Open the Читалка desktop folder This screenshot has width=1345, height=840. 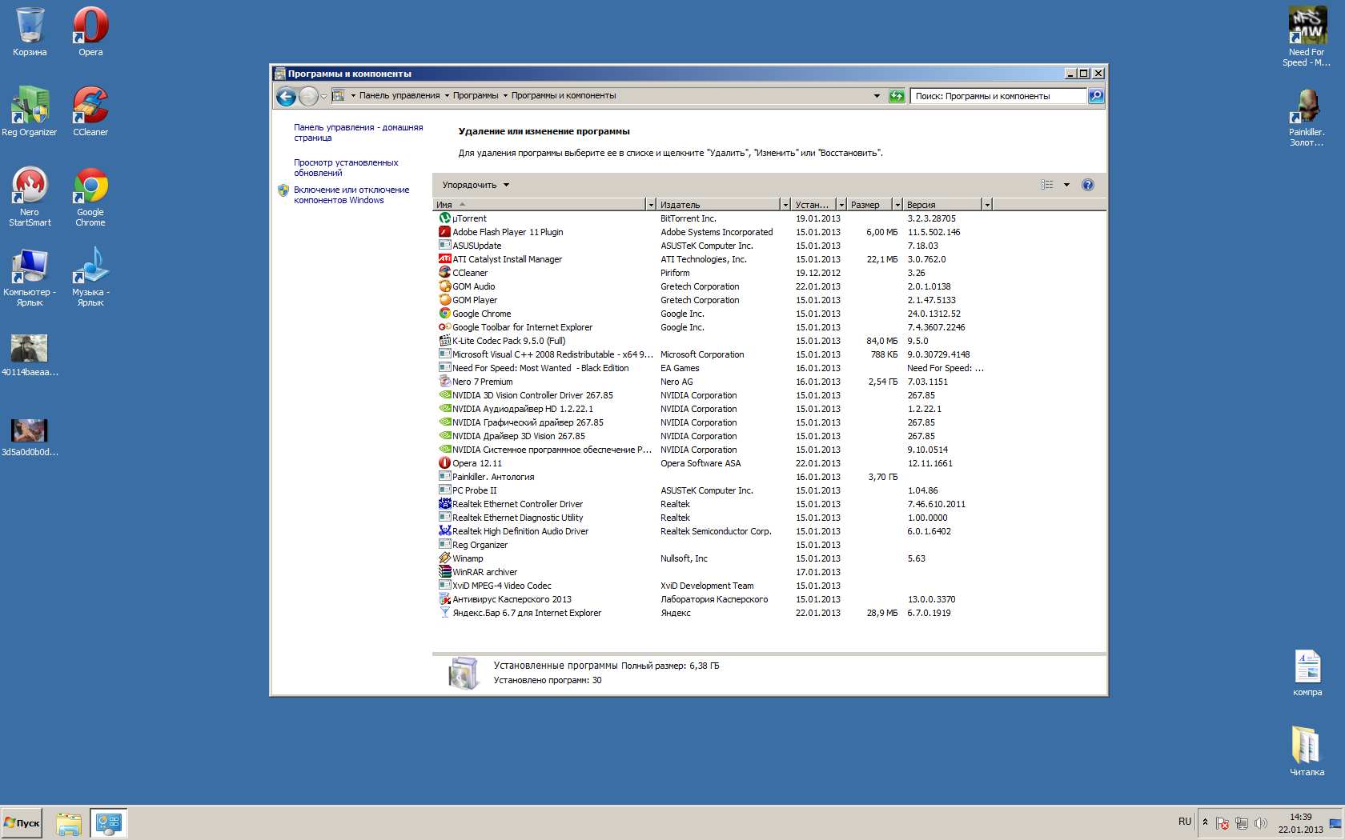click(x=1307, y=750)
